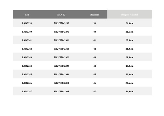Click EAN number 5903755142283
The width and height of the screenshot is (164, 116).
[x=61, y=23]
